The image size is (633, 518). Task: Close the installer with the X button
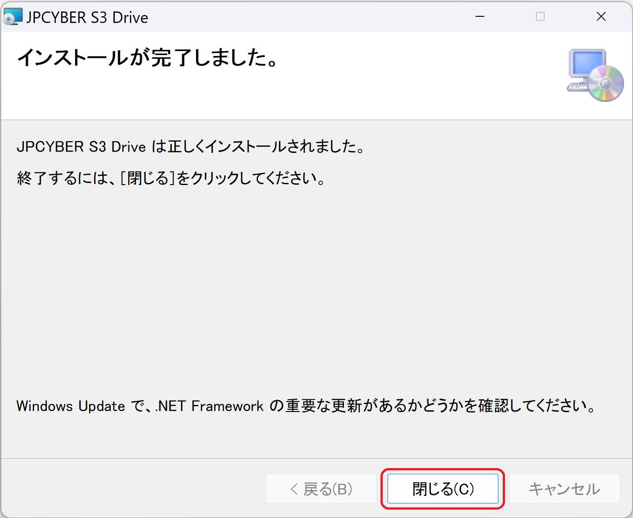[x=601, y=17]
